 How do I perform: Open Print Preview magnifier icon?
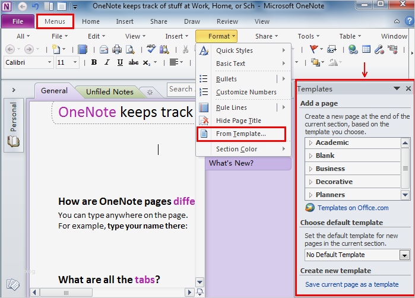pos(130,49)
